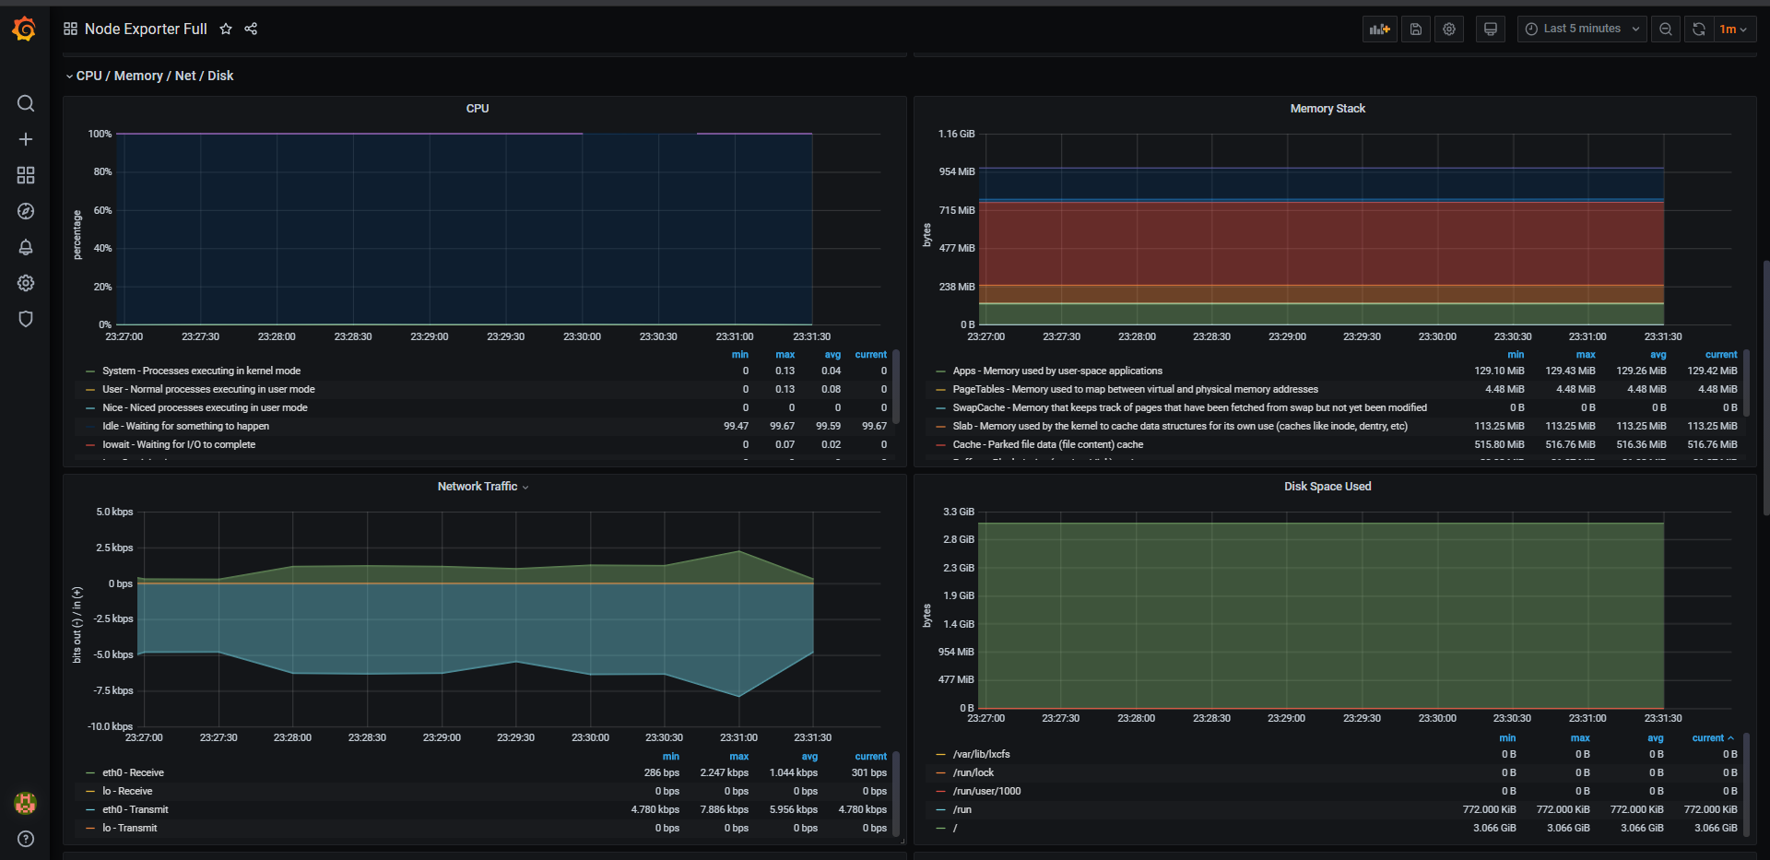Image resolution: width=1770 pixels, height=860 pixels.
Task: Toggle the eth0 - Receive series in Network Traffic
Action: [x=135, y=772]
